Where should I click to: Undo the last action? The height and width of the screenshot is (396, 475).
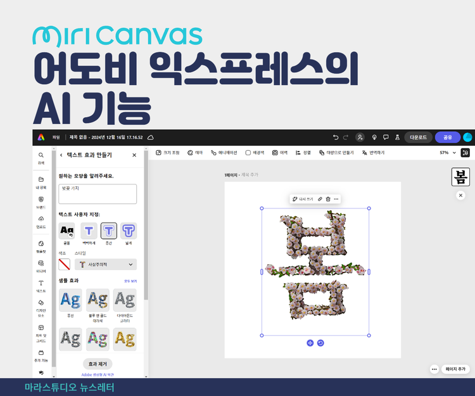(x=335, y=137)
